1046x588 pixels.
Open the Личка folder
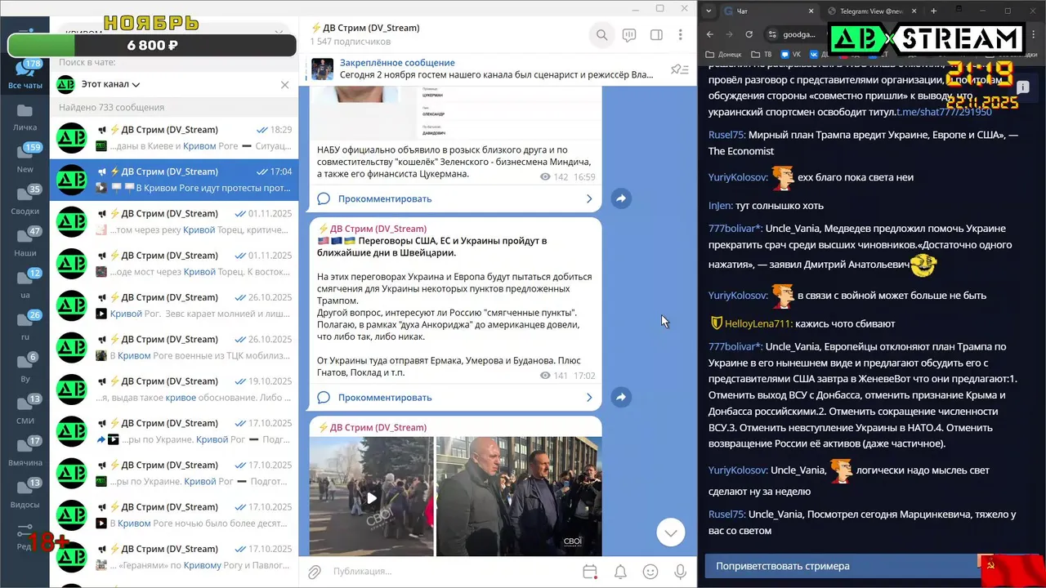25,118
